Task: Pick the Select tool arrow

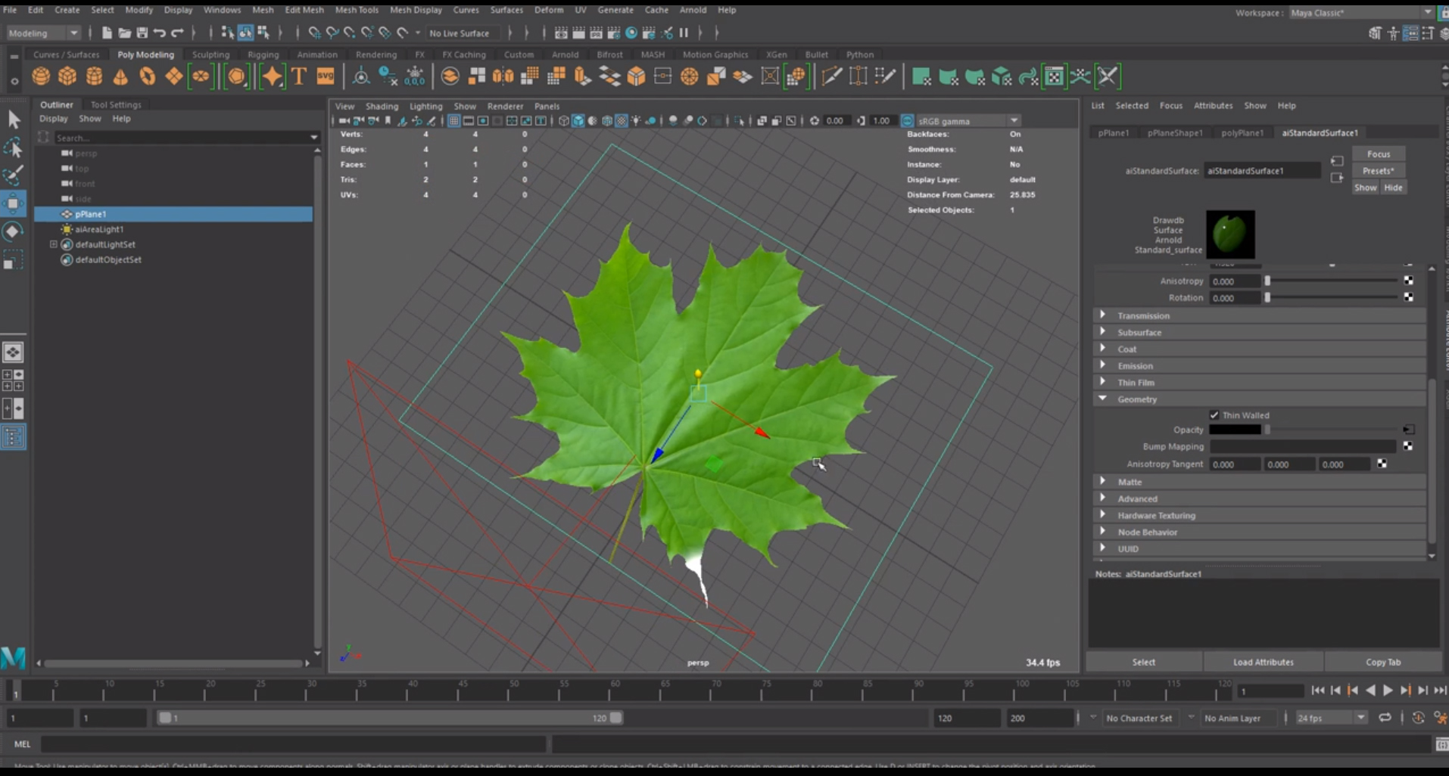Action: pyautogui.click(x=14, y=120)
